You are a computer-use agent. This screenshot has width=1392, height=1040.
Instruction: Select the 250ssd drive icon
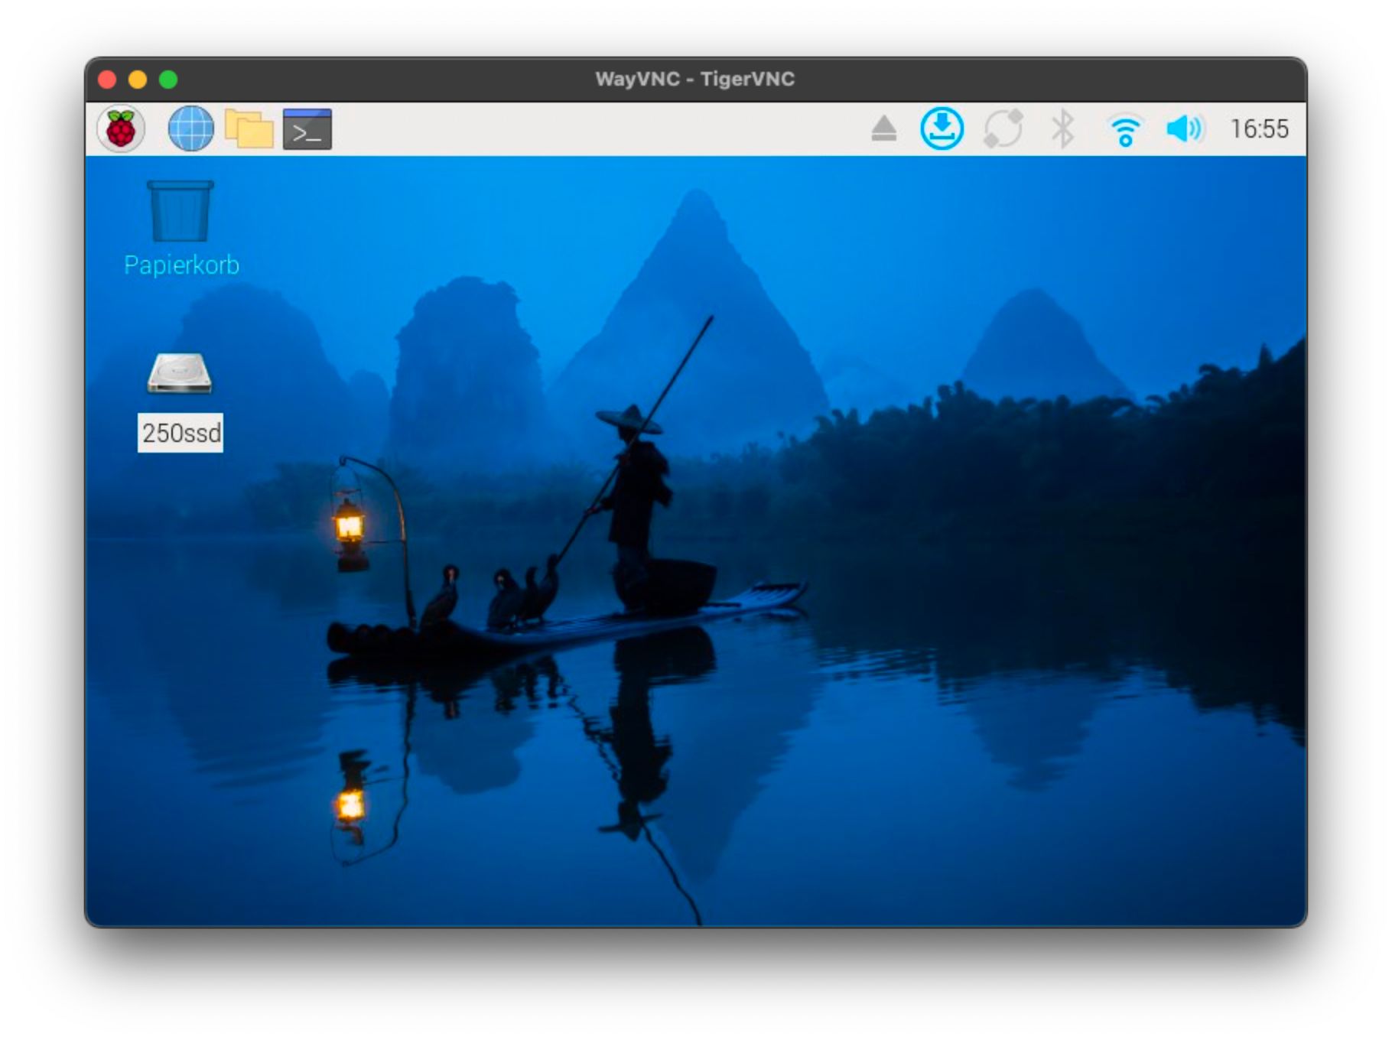180,373
